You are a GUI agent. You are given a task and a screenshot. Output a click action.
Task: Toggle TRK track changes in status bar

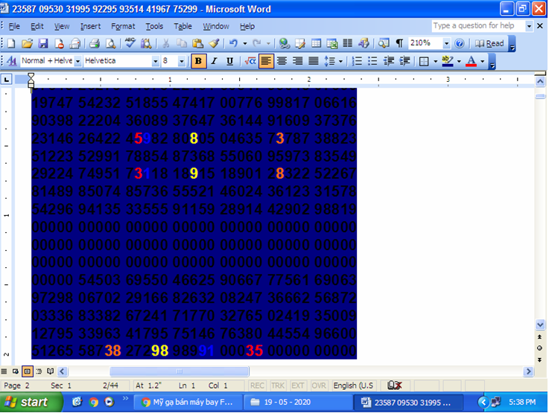pyautogui.click(x=278, y=385)
